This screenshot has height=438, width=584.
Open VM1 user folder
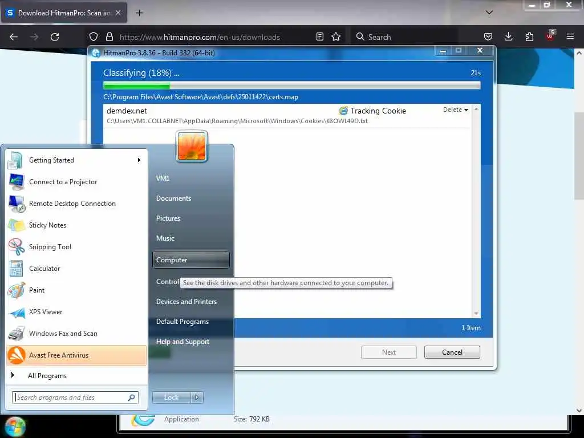pos(163,179)
